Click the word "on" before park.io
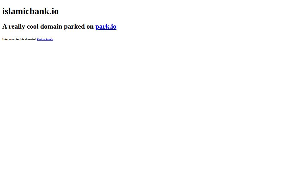The height and width of the screenshot is (178, 291). click(x=90, y=27)
